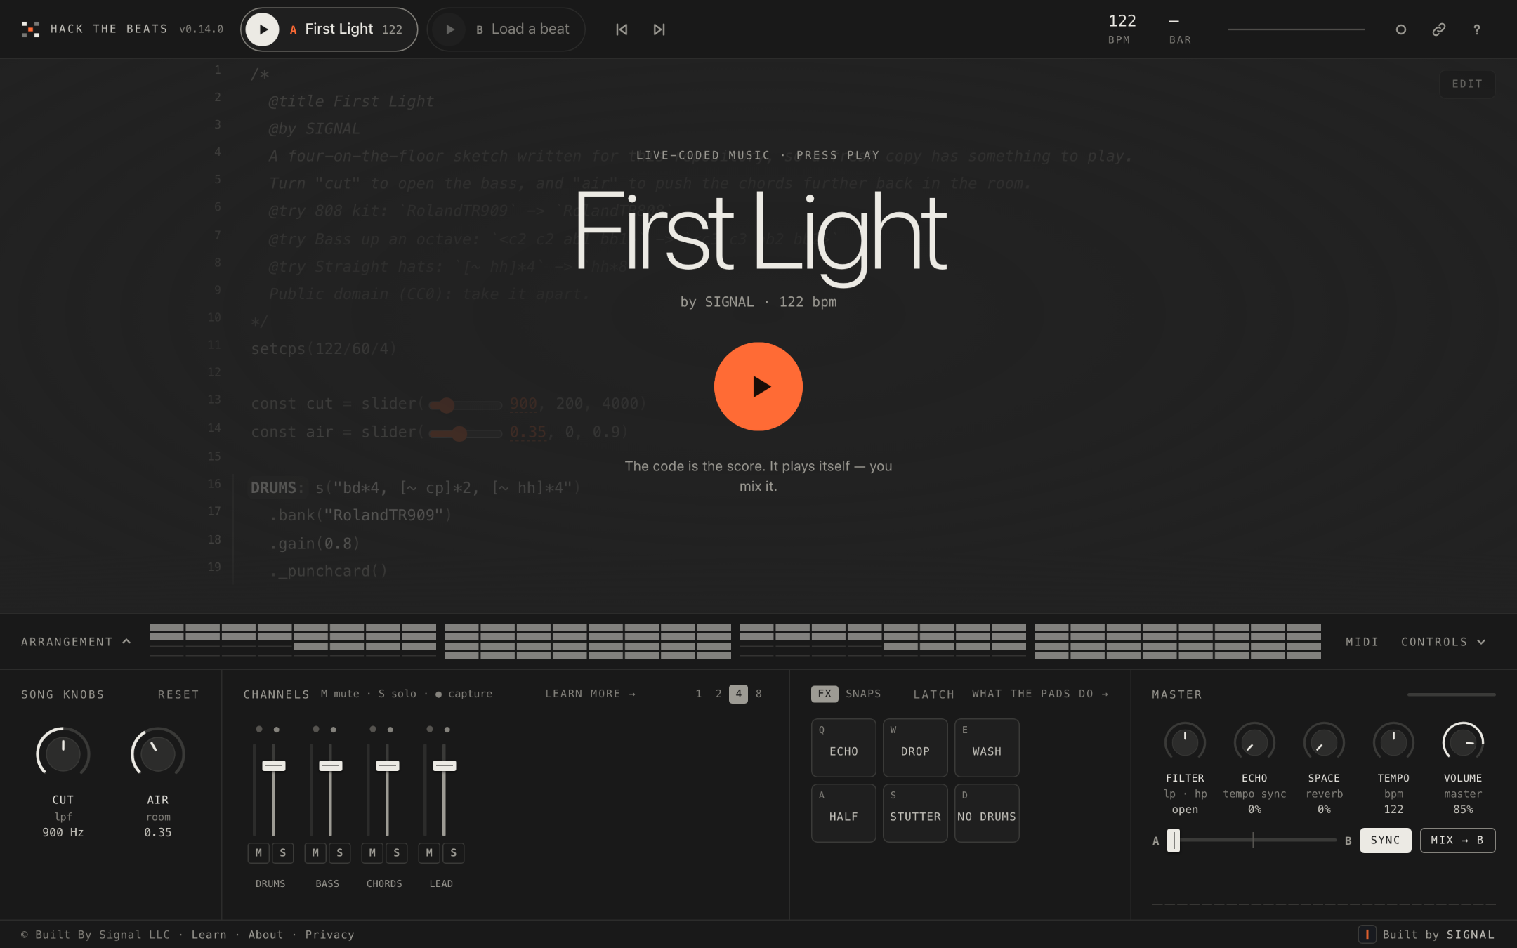Viewport: 1517px width, 948px height.
Task: Open Learn More channels link
Action: click(590, 694)
